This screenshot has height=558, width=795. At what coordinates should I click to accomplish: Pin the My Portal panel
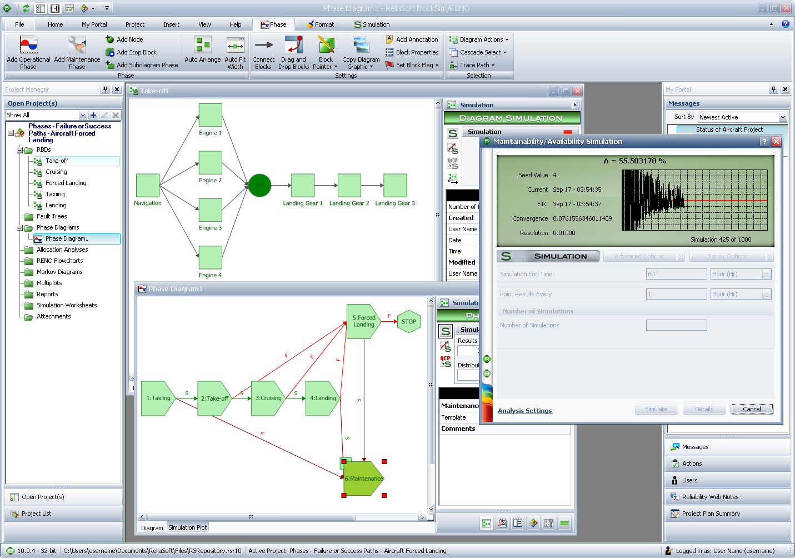point(773,89)
